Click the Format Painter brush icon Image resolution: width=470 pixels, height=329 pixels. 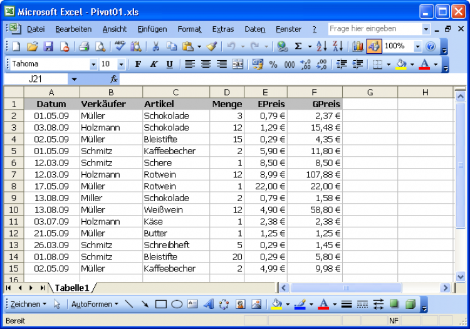click(x=212, y=46)
